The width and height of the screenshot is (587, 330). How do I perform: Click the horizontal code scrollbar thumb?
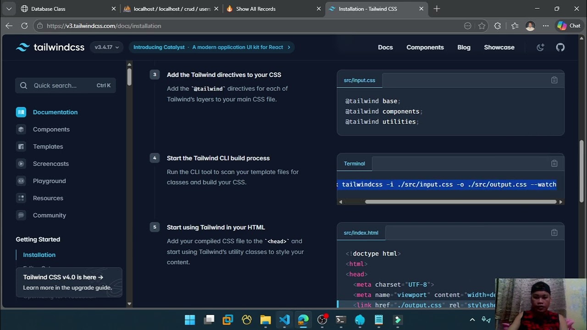point(460,202)
